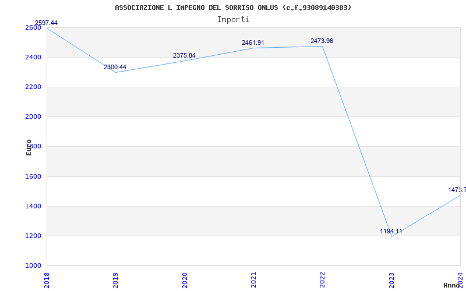Image resolution: width=466 pixels, height=291 pixels.
Task: Select the 2461.91 data label
Action: tap(253, 42)
